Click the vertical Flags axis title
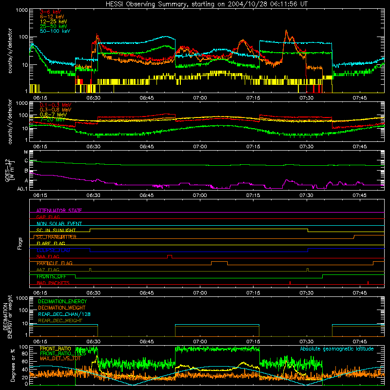Image resolution: width=390 pixels, height=390 pixels. click(20, 243)
